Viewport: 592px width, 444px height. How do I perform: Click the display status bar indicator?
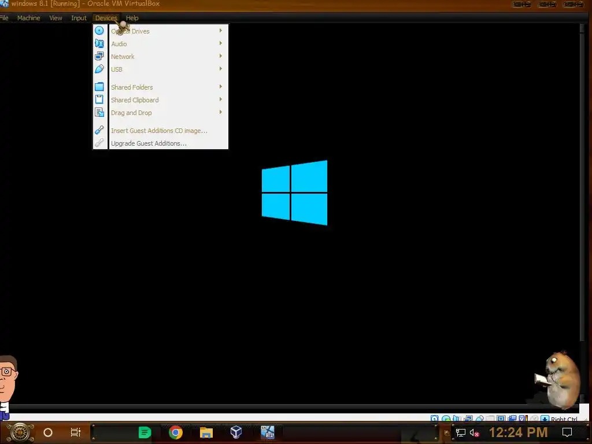pos(501,419)
